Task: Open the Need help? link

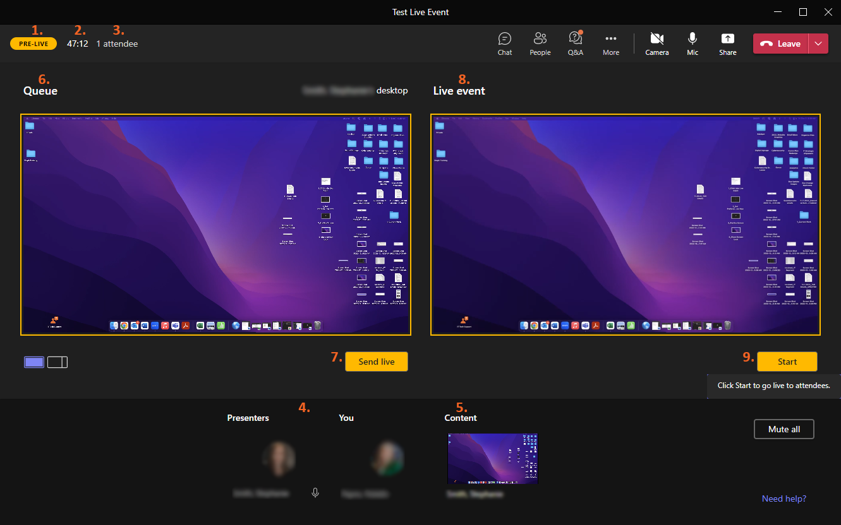Action: click(784, 498)
